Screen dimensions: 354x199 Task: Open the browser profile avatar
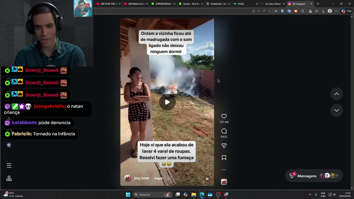pos(330,11)
